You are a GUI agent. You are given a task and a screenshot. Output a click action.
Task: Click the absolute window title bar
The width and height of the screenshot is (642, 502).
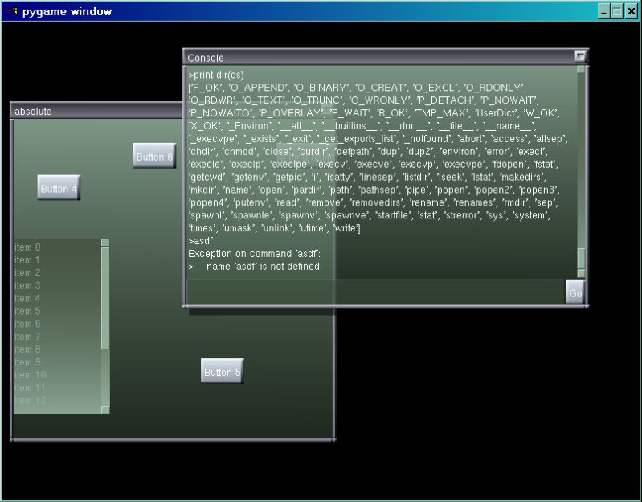coord(96,111)
